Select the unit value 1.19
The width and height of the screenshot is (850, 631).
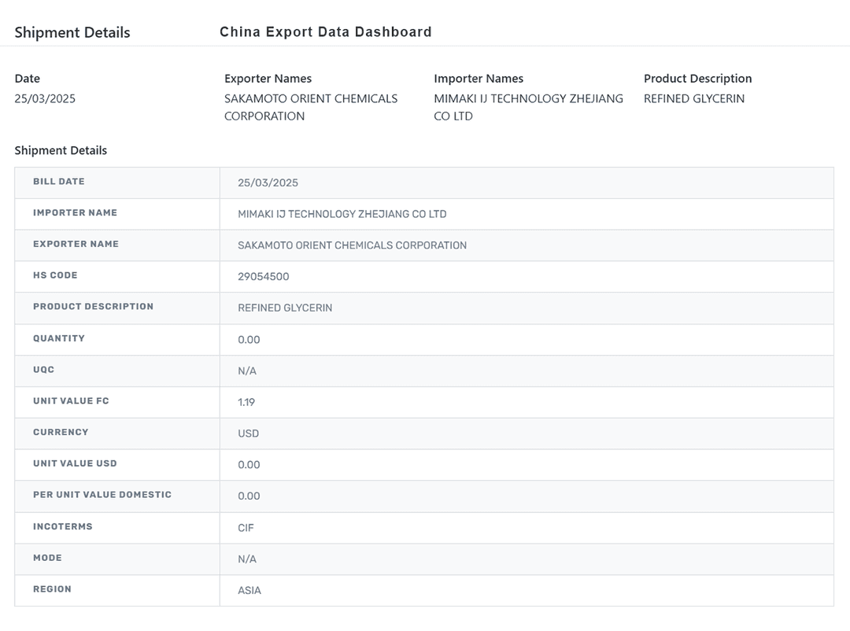tap(246, 402)
